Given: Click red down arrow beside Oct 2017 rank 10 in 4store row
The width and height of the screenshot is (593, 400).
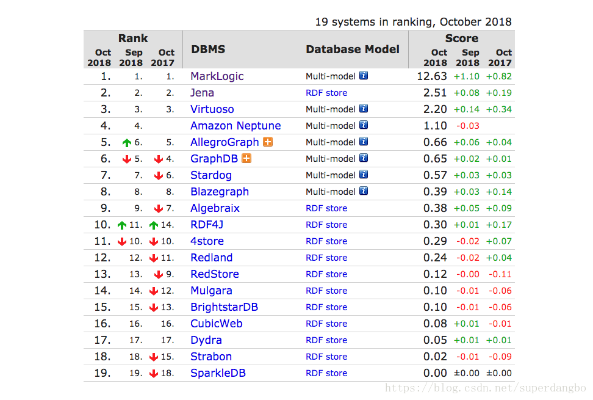Looking at the screenshot, I should coord(154,241).
